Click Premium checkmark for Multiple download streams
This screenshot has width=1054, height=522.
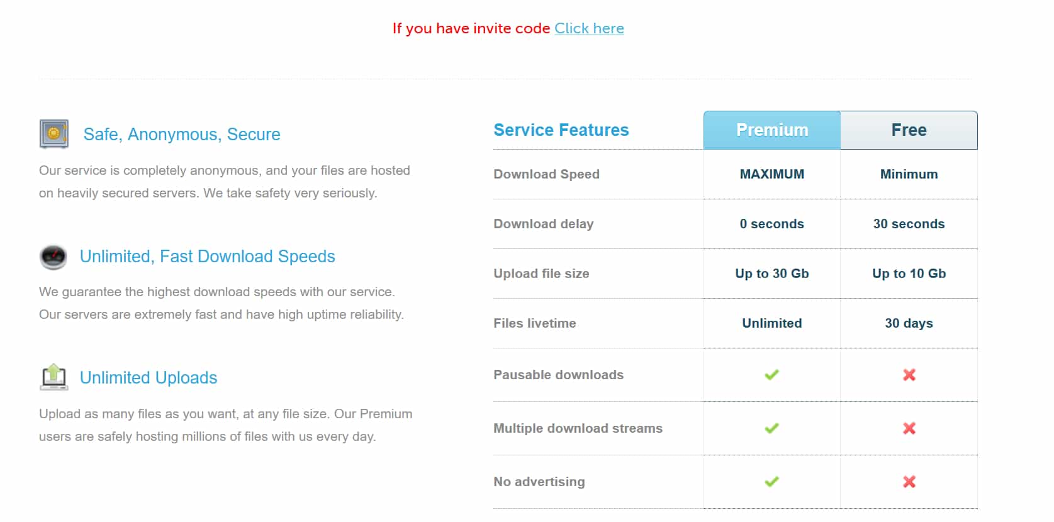(x=772, y=428)
